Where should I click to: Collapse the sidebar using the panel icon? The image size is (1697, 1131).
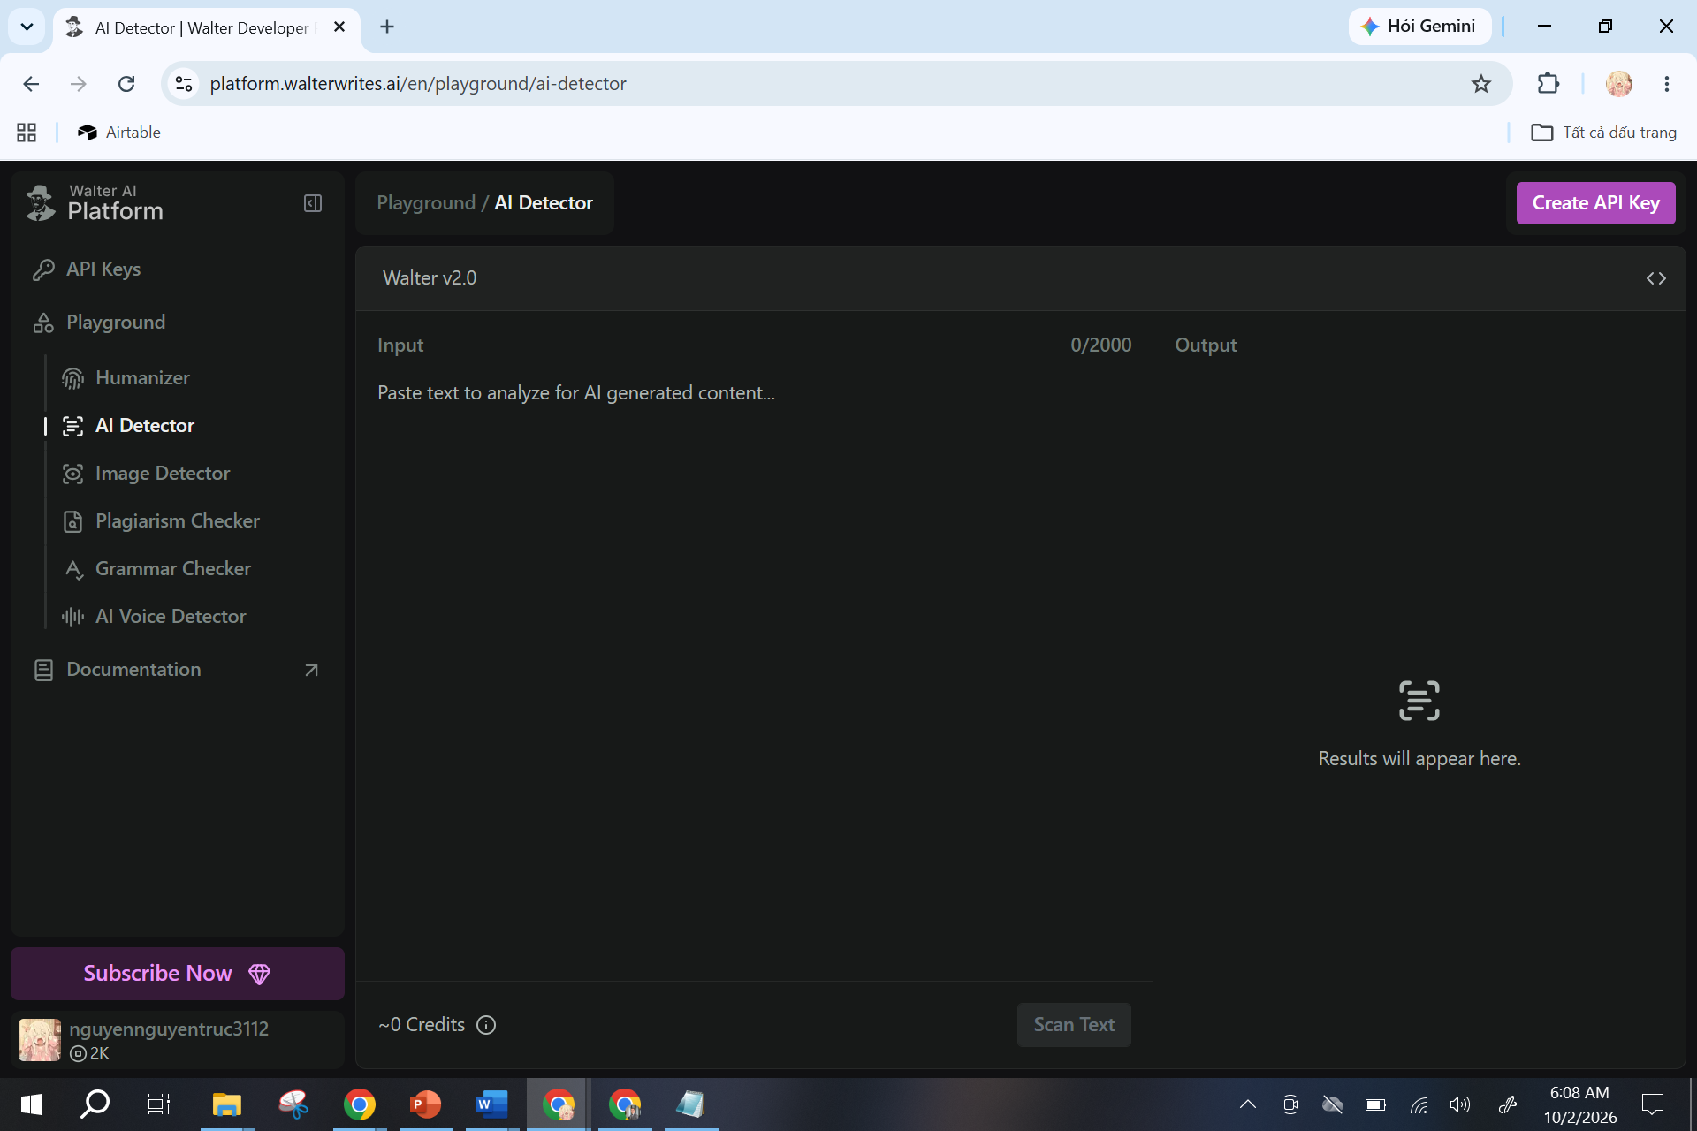tap(313, 203)
